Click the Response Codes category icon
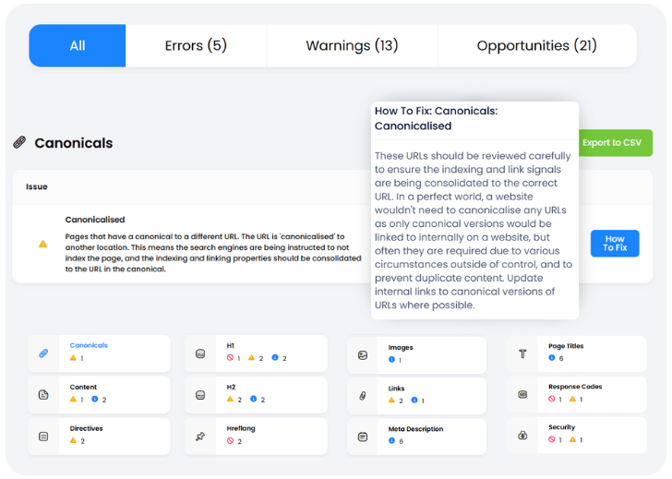Viewport: 672px width, 479px height. (522, 394)
